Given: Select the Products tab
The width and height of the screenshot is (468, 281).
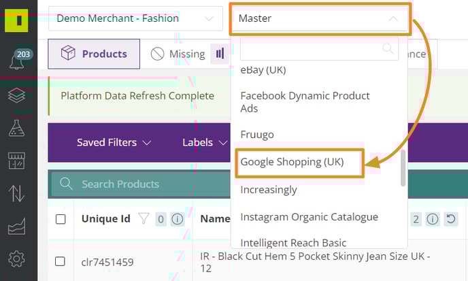Looking at the screenshot, I should coord(94,54).
